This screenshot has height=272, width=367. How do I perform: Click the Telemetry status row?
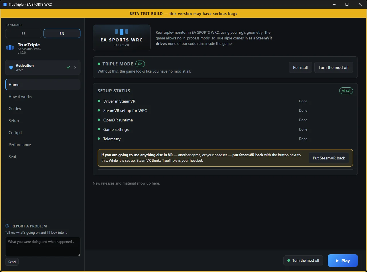coord(225,139)
